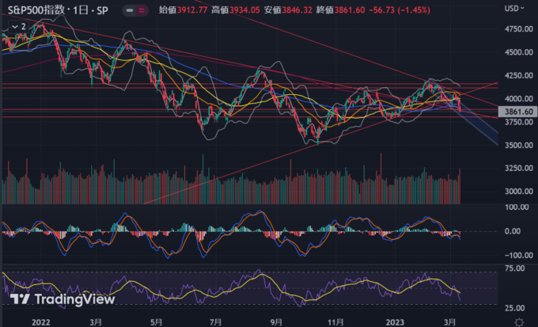Click the TradingView logo
The width and height of the screenshot is (538, 327).
(55, 298)
